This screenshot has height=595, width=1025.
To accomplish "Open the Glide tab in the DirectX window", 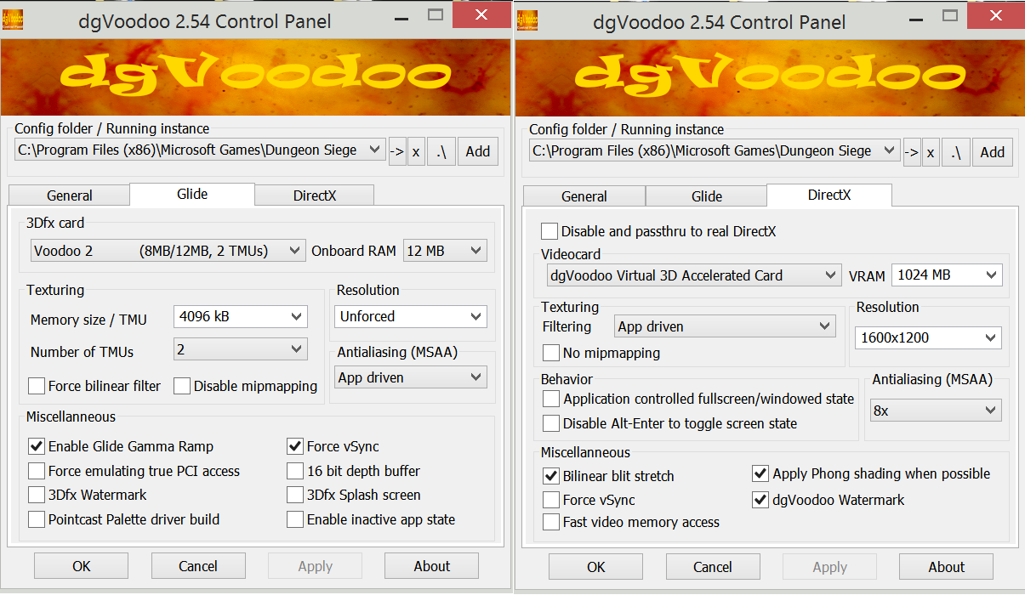I will pyautogui.click(x=707, y=196).
